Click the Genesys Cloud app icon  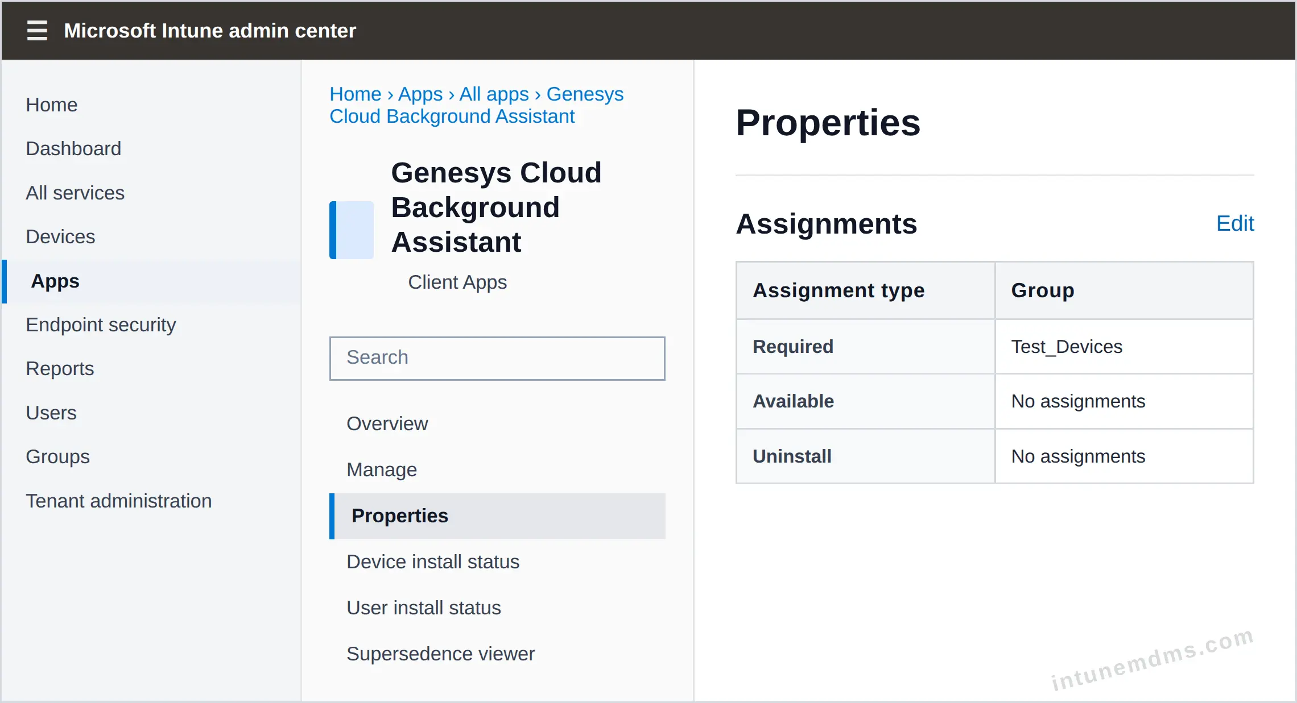pos(352,230)
